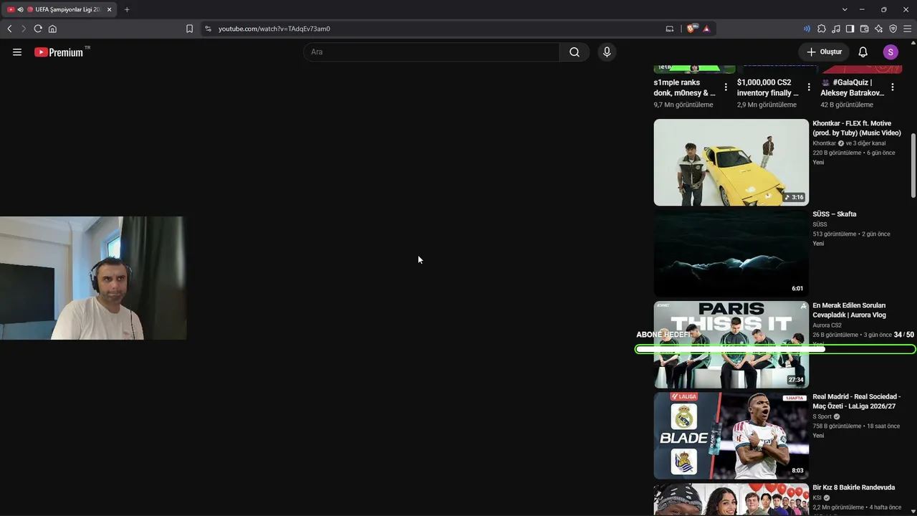Bookmark this page
The height and width of the screenshot is (516, 917).
pyautogui.click(x=189, y=29)
